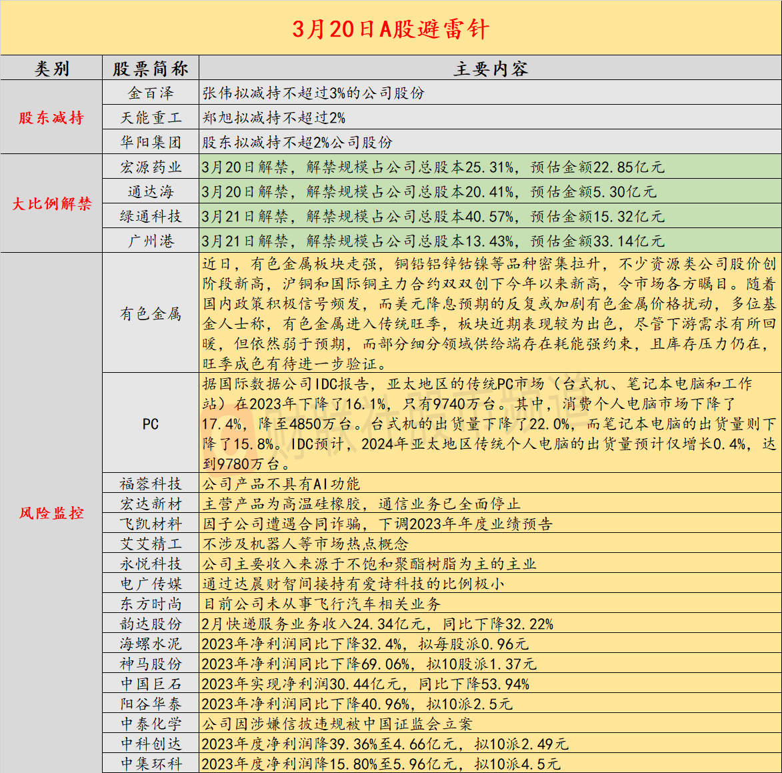This screenshot has height=773, width=782.
Task: Click the 金百泽 stock name cell
Action: 151,93
